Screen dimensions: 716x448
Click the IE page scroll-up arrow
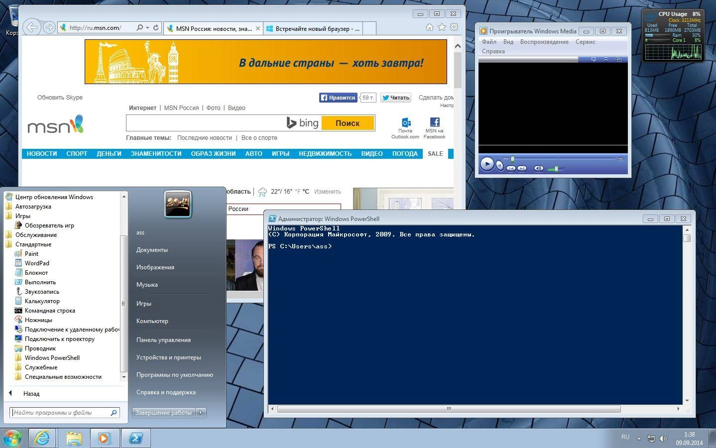coord(458,46)
